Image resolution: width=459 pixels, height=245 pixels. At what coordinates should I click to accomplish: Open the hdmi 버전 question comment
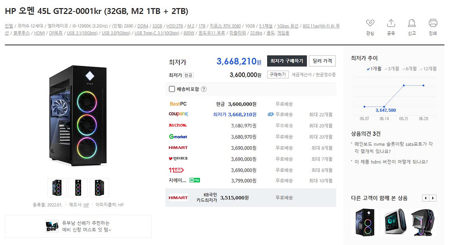(391, 162)
